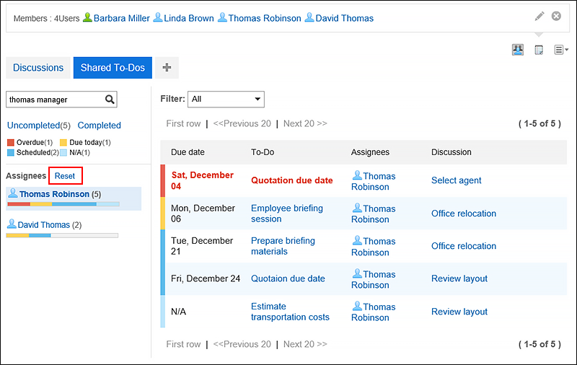This screenshot has height=365, width=577.
Task: Close the members panel with the X icon
Action: coord(556,16)
